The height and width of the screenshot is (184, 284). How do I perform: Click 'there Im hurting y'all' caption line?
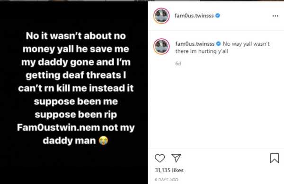(x=202, y=51)
